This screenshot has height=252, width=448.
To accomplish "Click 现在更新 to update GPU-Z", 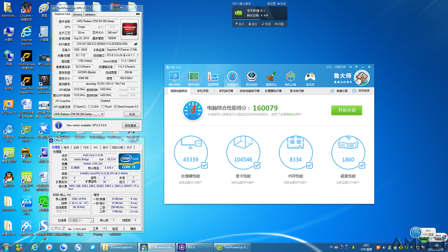I will pos(131,125).
